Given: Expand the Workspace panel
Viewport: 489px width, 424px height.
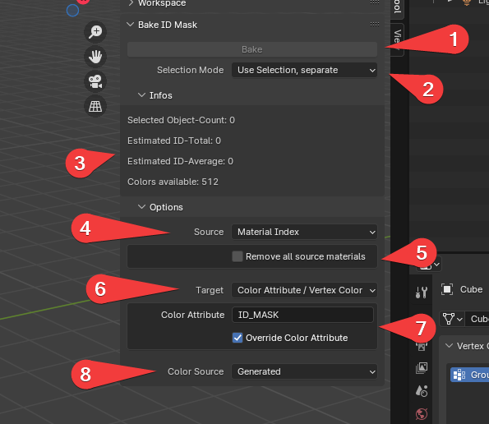Looking at the screenshot, I should (131, 2).
